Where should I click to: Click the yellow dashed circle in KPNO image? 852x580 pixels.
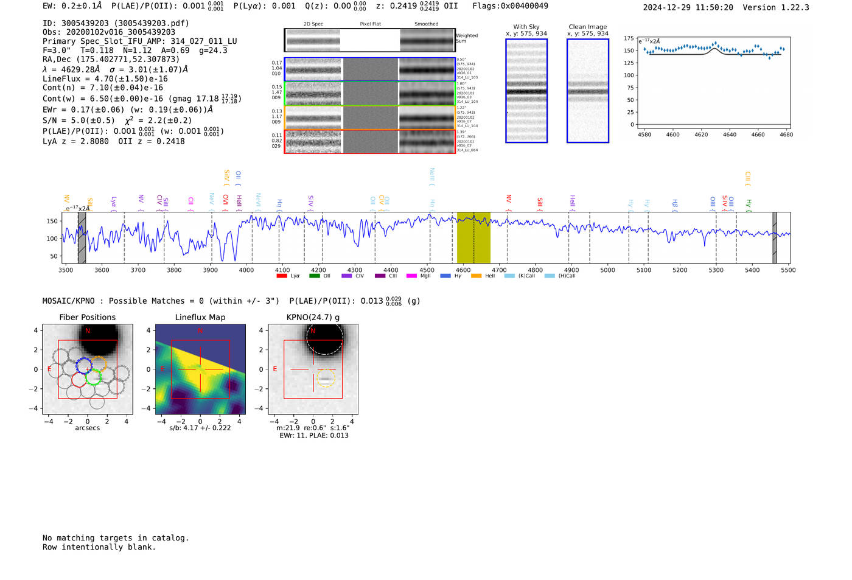click(x=326, y=378)
